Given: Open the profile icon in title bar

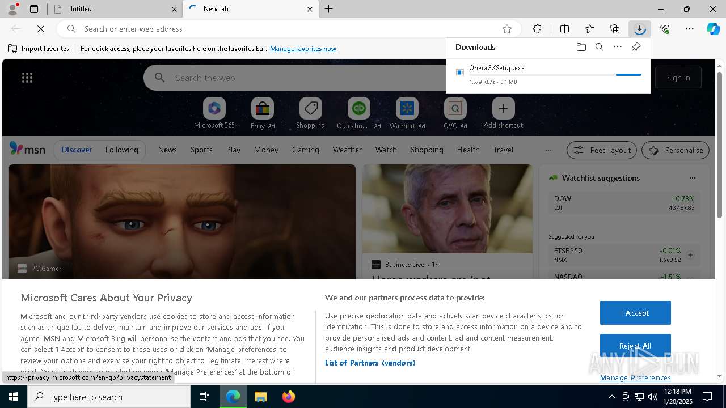Looking at the screenshot, I should 12,9.
